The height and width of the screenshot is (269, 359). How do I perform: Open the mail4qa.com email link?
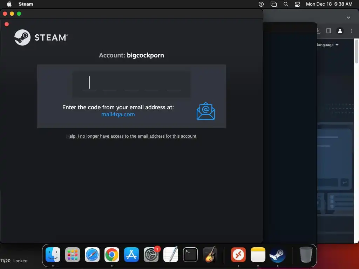[118, 115]
